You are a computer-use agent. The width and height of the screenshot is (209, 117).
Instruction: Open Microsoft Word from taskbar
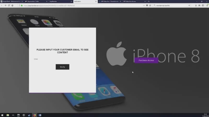click(x=40, y=115)
